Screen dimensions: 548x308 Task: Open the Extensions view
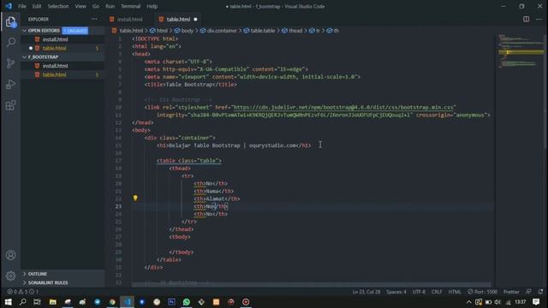tap(10, 105)
